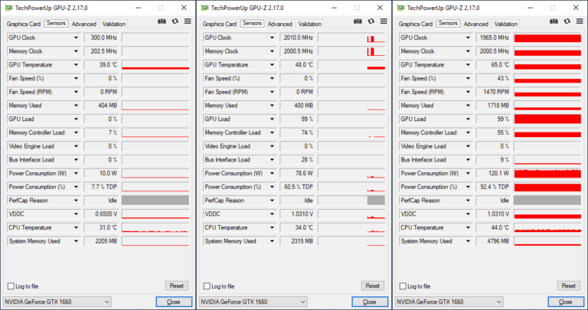Open the GPU Clock sensor dropdown in the left window
588x310 pixels.
pos(77,38)
